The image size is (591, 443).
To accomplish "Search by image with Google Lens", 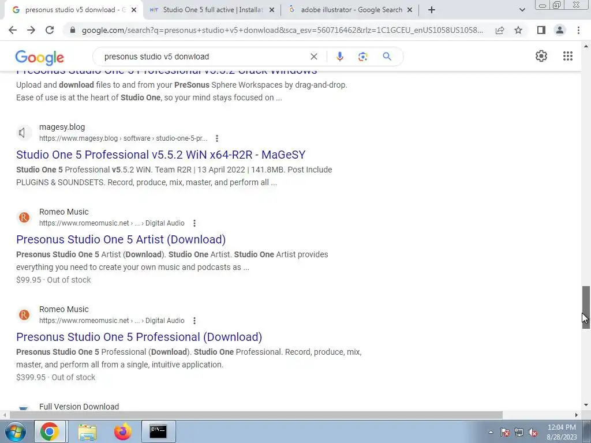I will [362, 57].
